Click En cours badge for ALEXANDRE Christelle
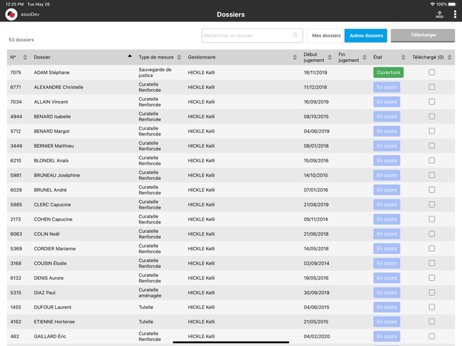Screen dimensions: 462x346 click(387, 87)
